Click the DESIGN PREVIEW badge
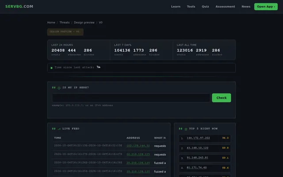This screenshot has height=177, width=283. 65,32
